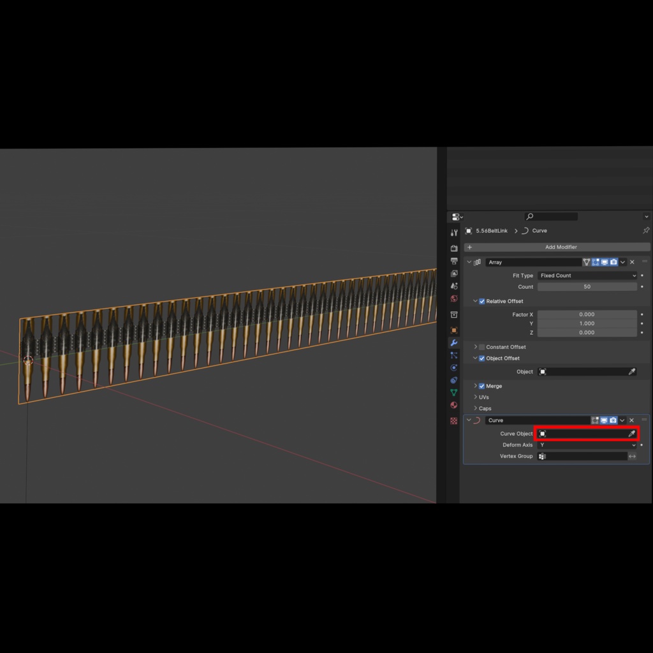Image resolution: width=653 pixels, height=653 pixels.
Task: Click the Add Modifier button
Action: [x=557, y=247]
